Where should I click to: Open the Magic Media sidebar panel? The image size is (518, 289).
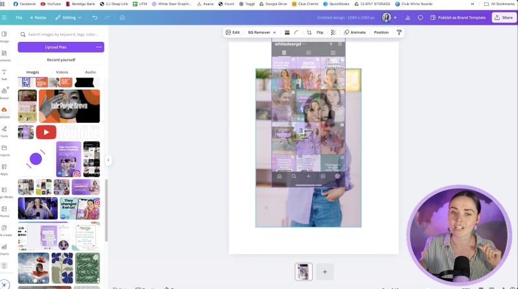5,192
